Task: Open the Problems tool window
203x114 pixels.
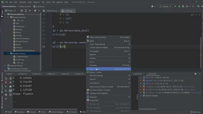Action: click(x=19, y=112)
